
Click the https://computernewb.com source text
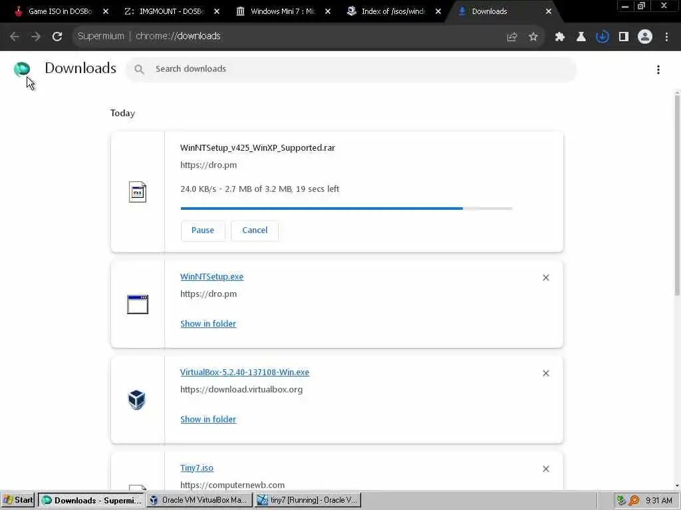click(232, 485)
